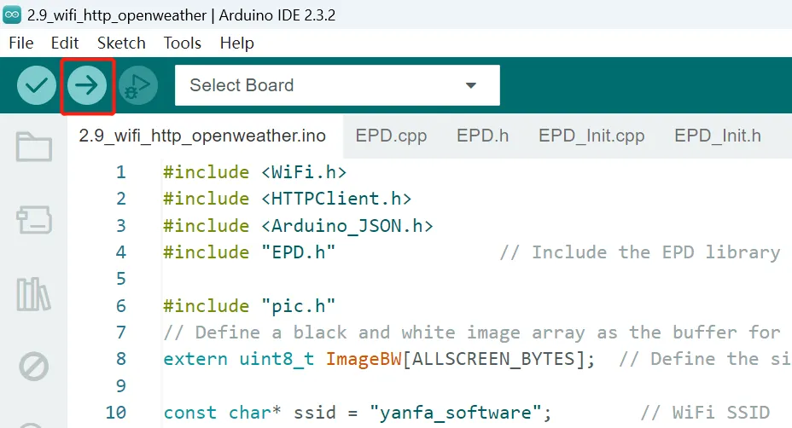792x428 pixels.
Task: Switch to the EPD_Init.h tab
Action: 717,136
